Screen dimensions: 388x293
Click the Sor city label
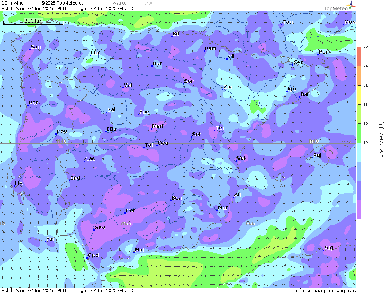[x=189, y=81]
